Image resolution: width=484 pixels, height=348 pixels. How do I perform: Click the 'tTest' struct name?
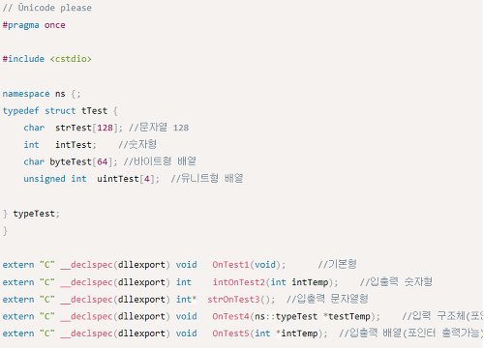94,111
